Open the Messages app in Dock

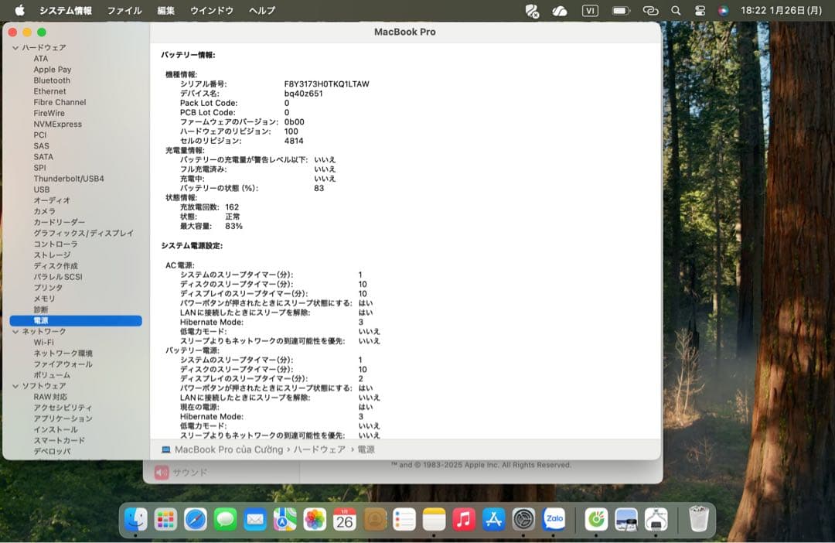point(225,519)
